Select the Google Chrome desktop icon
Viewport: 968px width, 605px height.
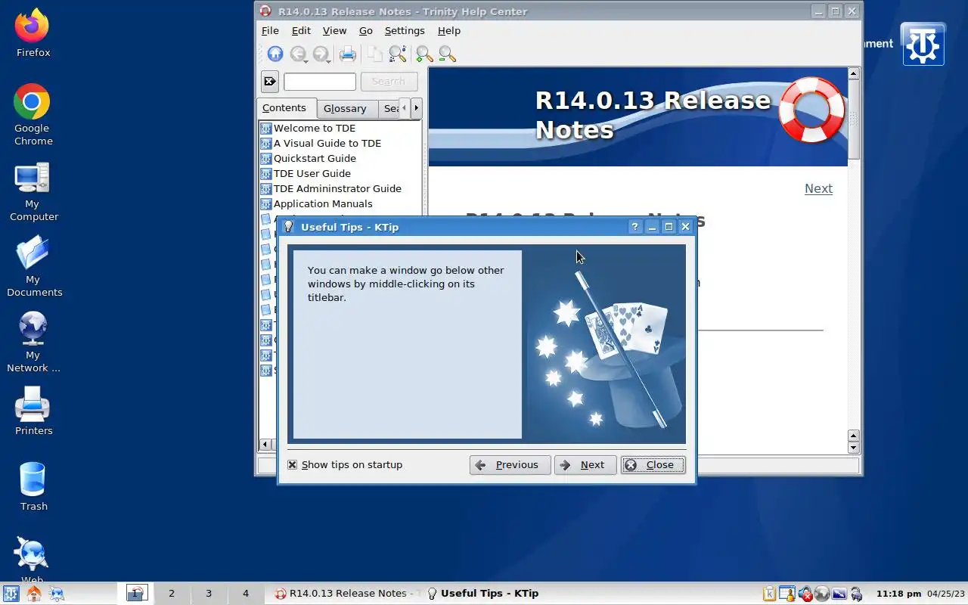[33, 115]
